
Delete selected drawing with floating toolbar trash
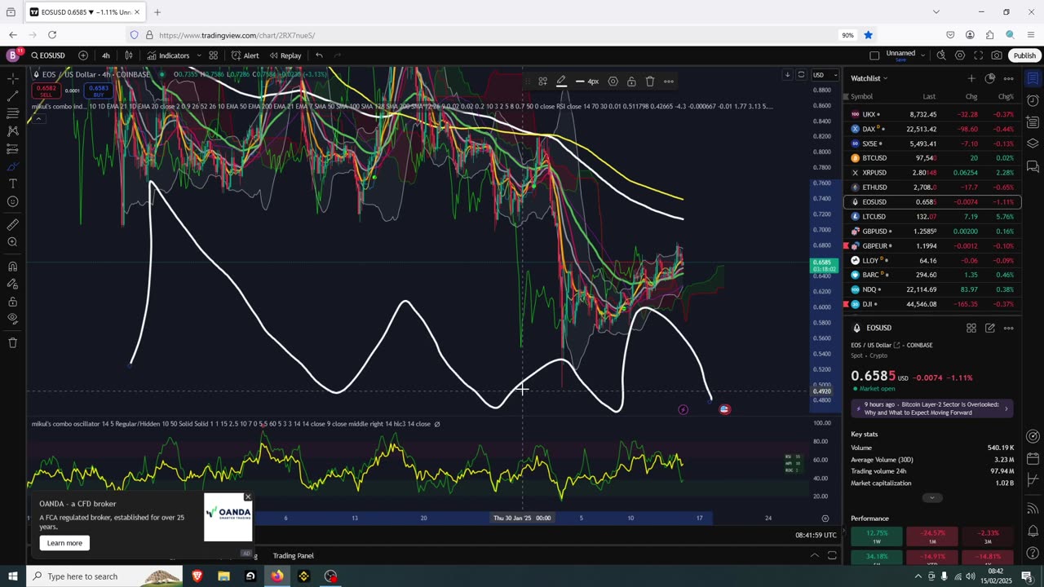pos(650,82)
